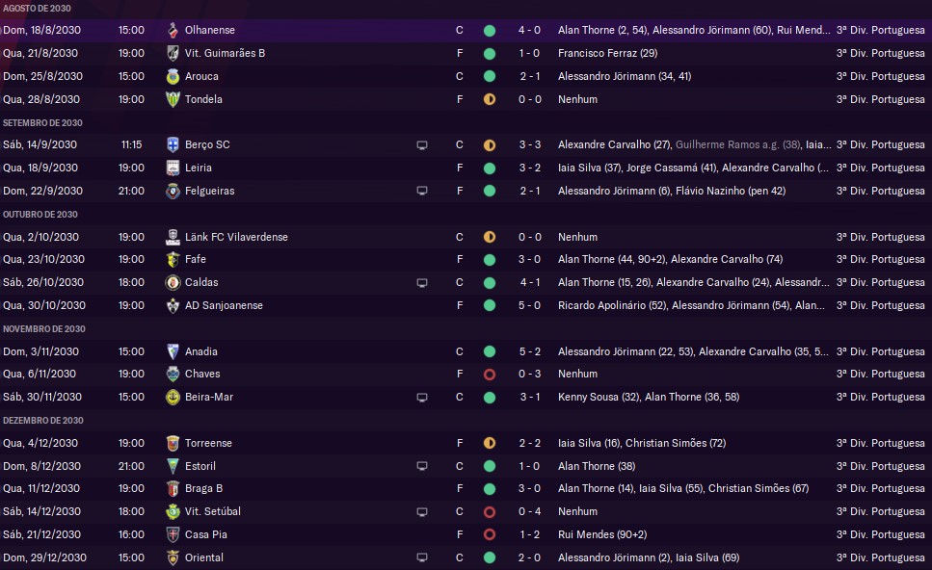Open 3ª Div. Portuguesa link on Arouca row
Image resolution: width=932 pixels, height=570 pixels.
(x=880, y=76)
